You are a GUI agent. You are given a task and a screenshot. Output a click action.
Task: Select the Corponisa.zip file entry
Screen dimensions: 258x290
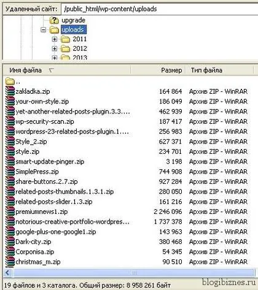pos(127,251)
